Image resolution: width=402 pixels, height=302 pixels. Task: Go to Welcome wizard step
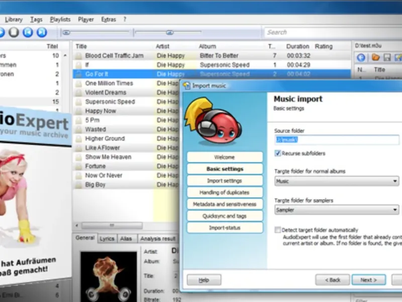pos(225,157)
